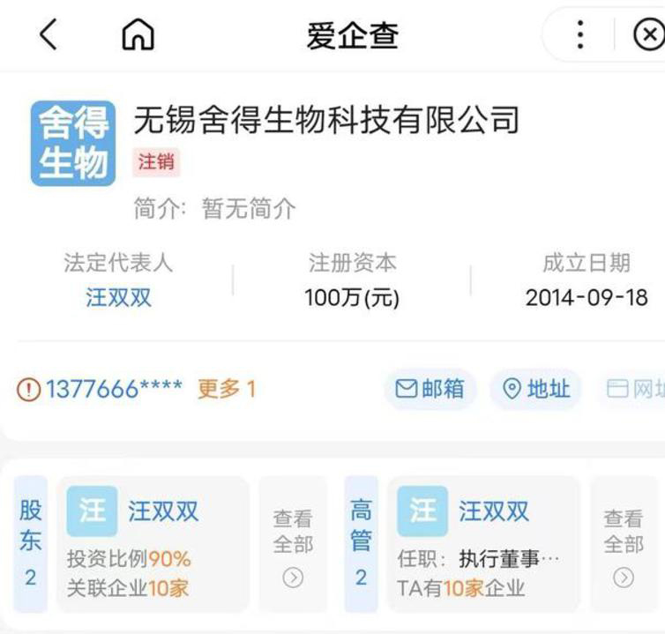Tap the 网址 website button
Image resolution: width=665 pixels, height=634 pixels.
pos(635,389)
